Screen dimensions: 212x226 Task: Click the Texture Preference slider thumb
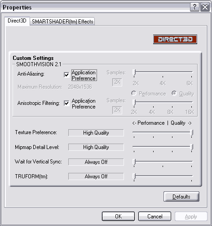point(192,133)
